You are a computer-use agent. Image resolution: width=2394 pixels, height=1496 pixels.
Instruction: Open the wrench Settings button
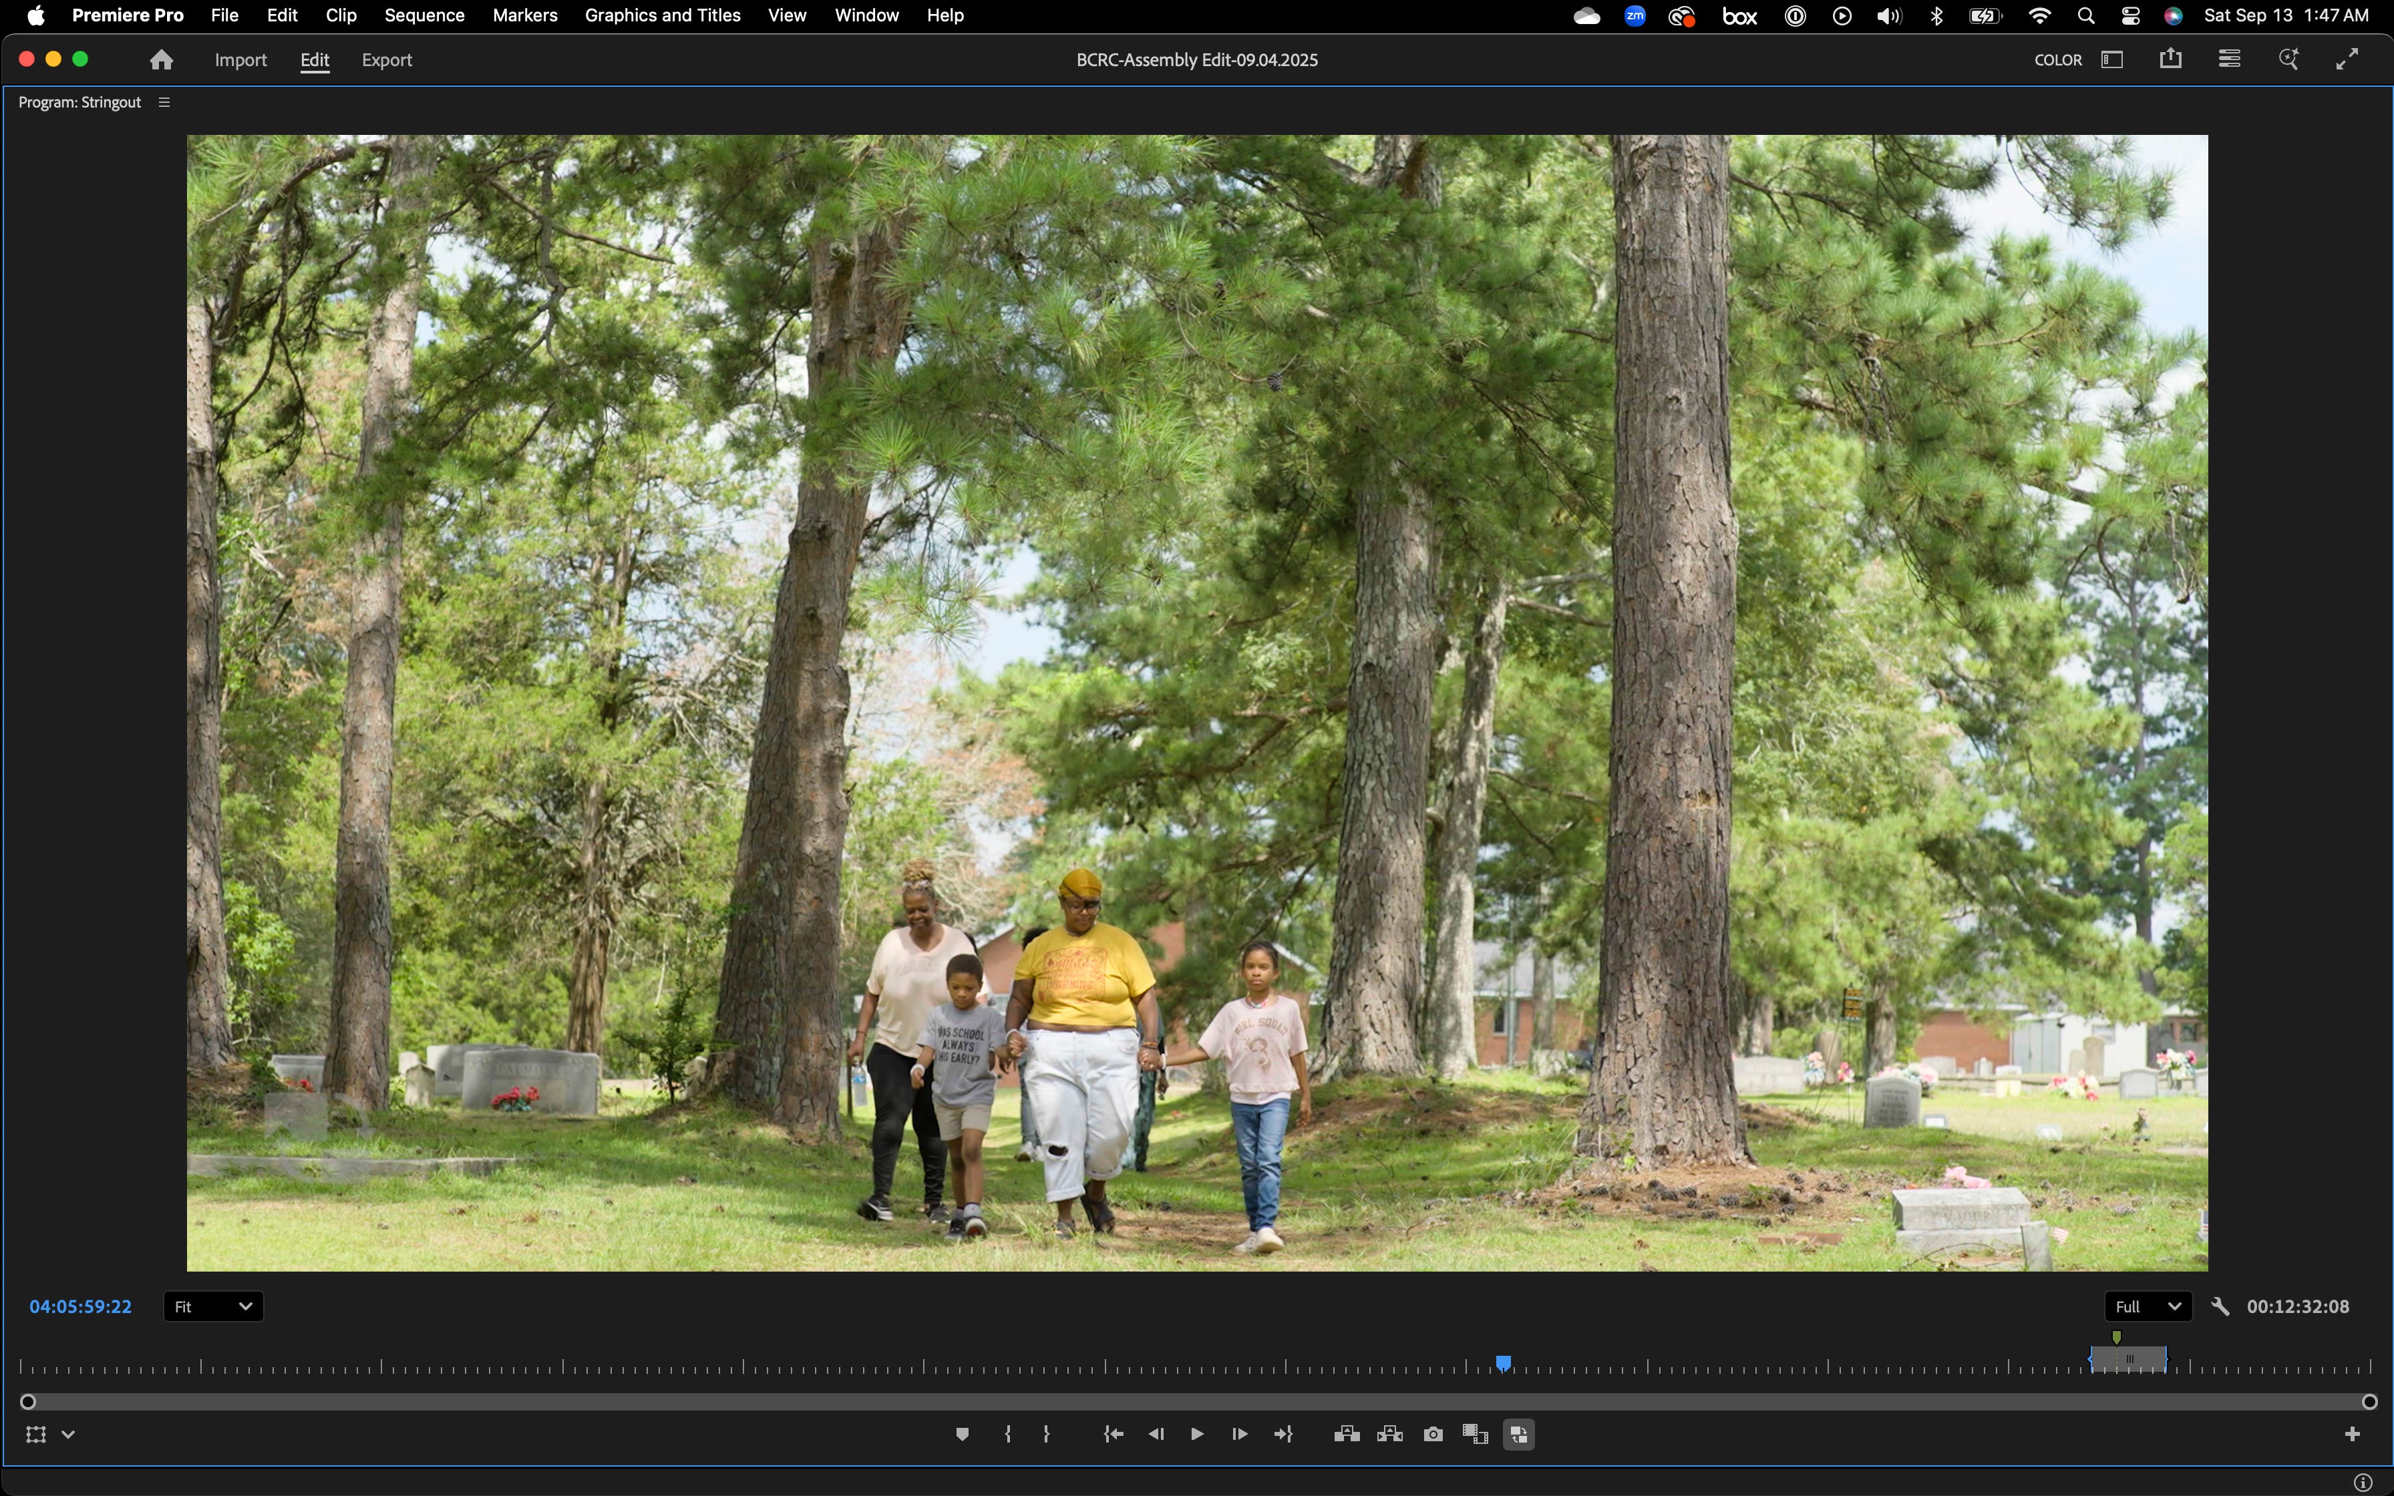(x=2220, y=1307)
